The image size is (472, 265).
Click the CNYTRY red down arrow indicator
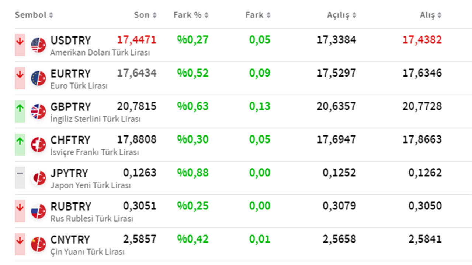pos(20,244)
